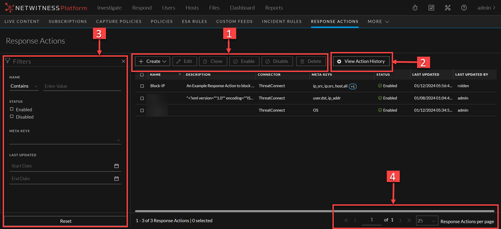Viewport: 501px width, 229px height.
Task: Jump to last page double arrow
Action: (409, 220)
